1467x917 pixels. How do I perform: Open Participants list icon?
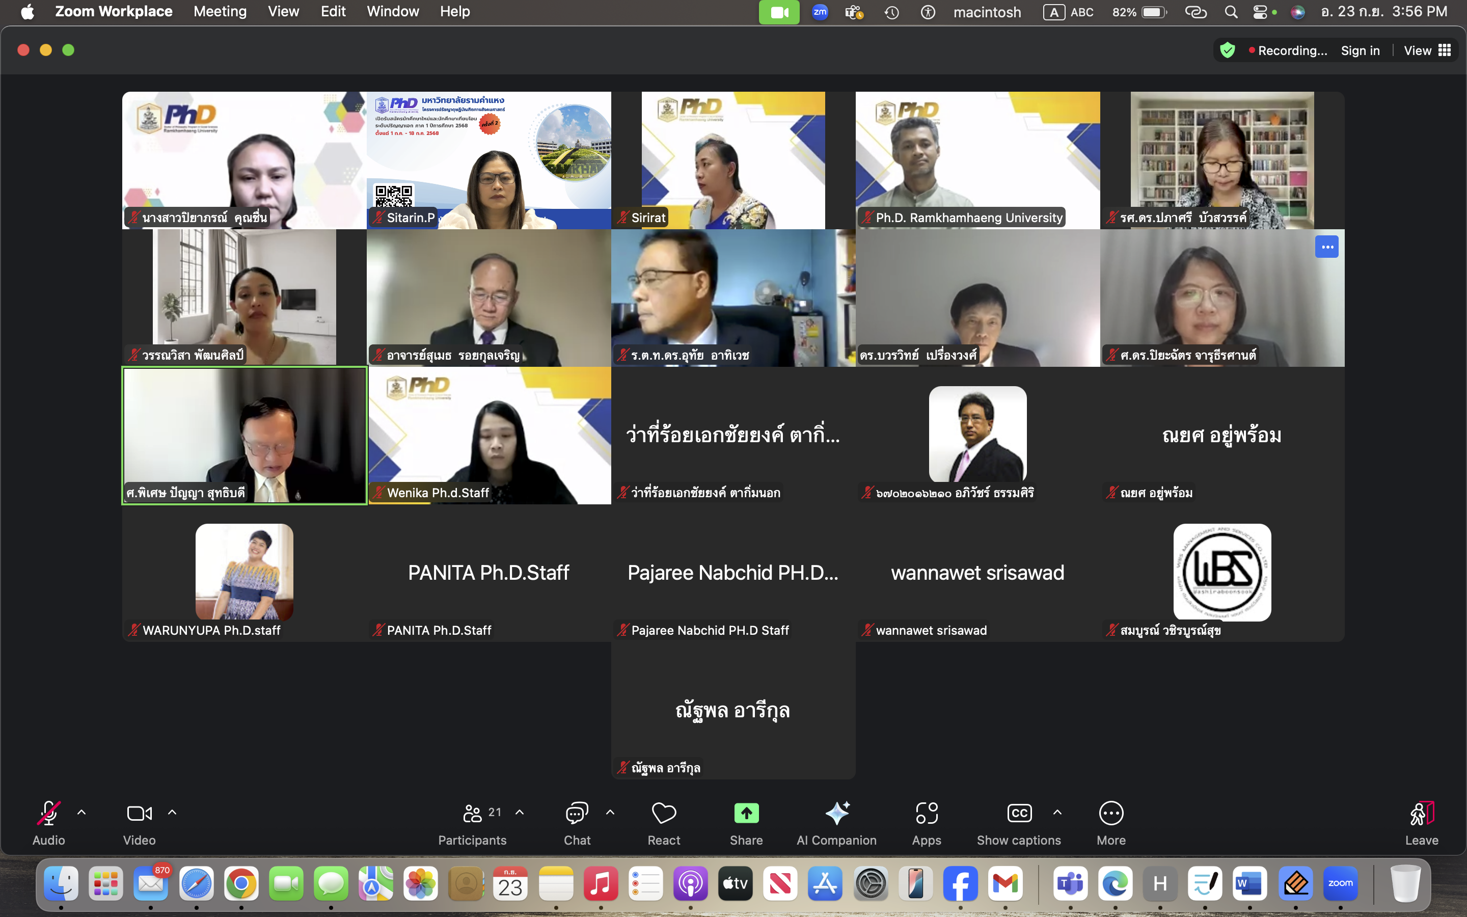[x=472, y=813]
